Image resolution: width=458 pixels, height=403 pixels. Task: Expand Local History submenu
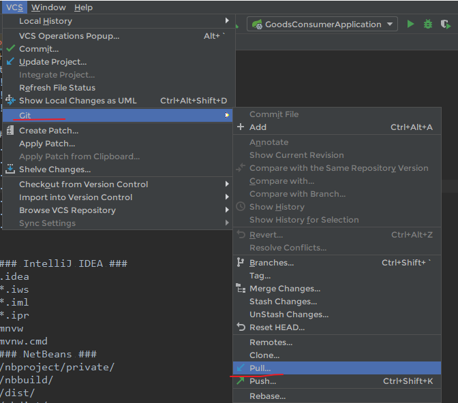(x=117, y=21)
